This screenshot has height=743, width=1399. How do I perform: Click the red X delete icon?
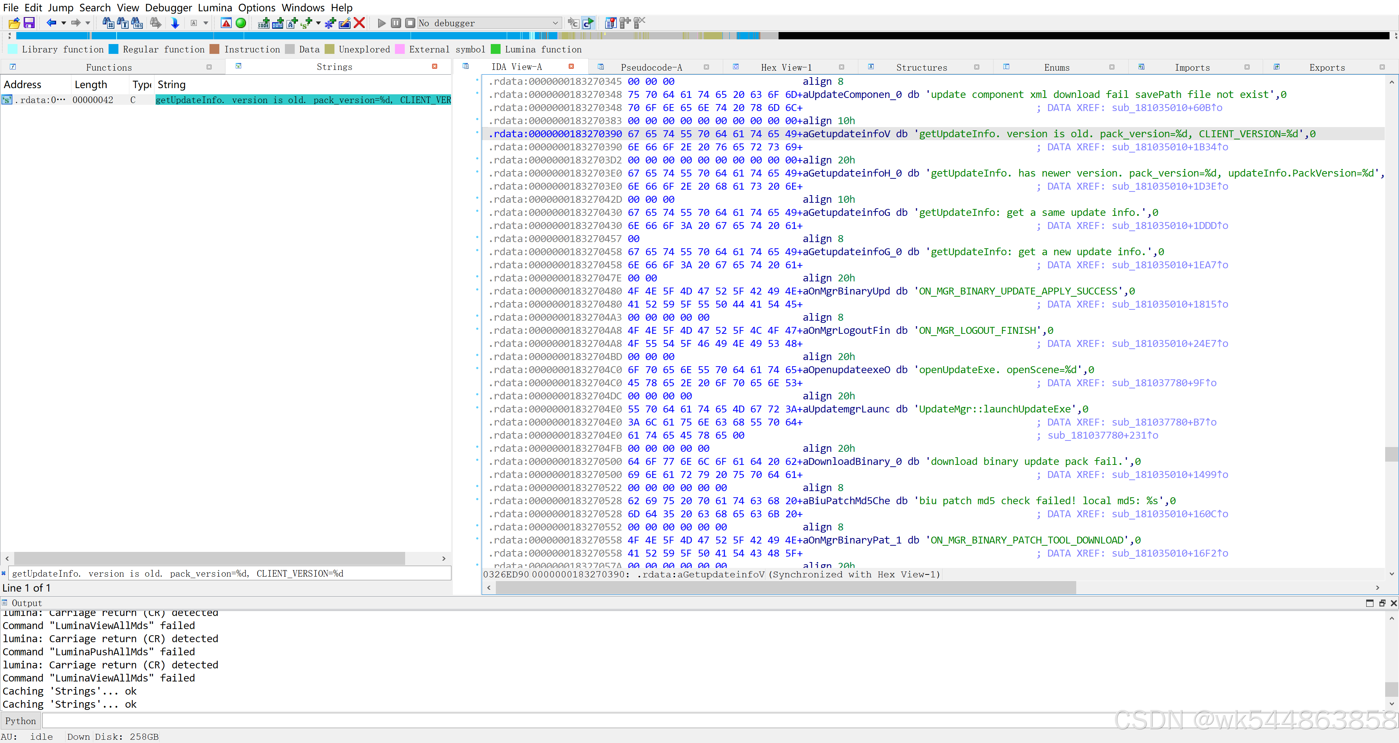tap(359, 23)
